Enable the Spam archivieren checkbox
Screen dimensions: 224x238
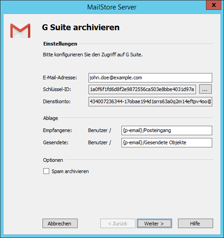click(x=46, y=171)
